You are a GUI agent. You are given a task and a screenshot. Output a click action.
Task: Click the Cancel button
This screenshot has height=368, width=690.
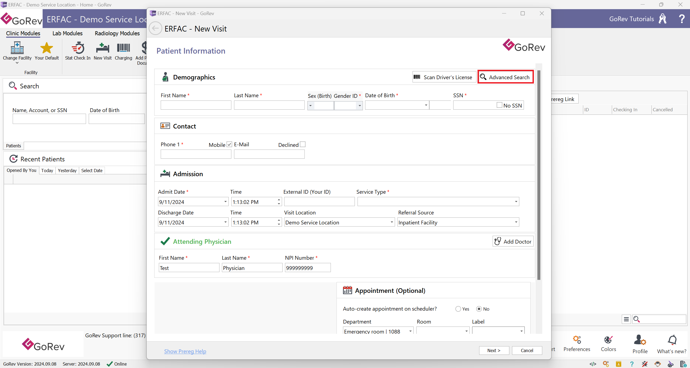[x=527, y=350]
